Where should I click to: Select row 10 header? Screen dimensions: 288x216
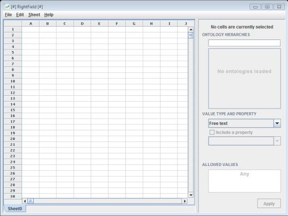13,81
